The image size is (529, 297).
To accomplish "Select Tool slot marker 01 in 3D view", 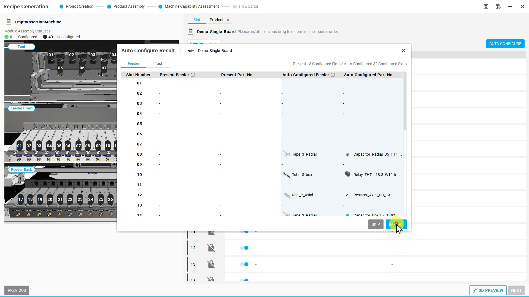I will point(51,55).
